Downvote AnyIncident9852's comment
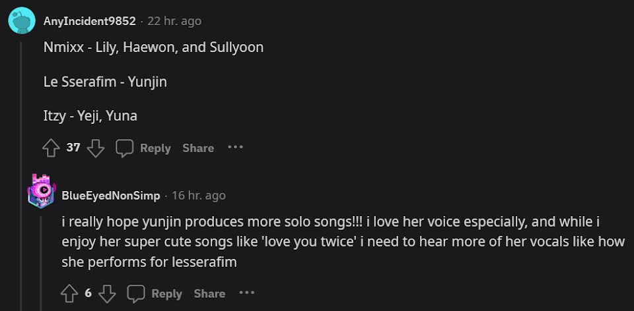 point(96,148)
